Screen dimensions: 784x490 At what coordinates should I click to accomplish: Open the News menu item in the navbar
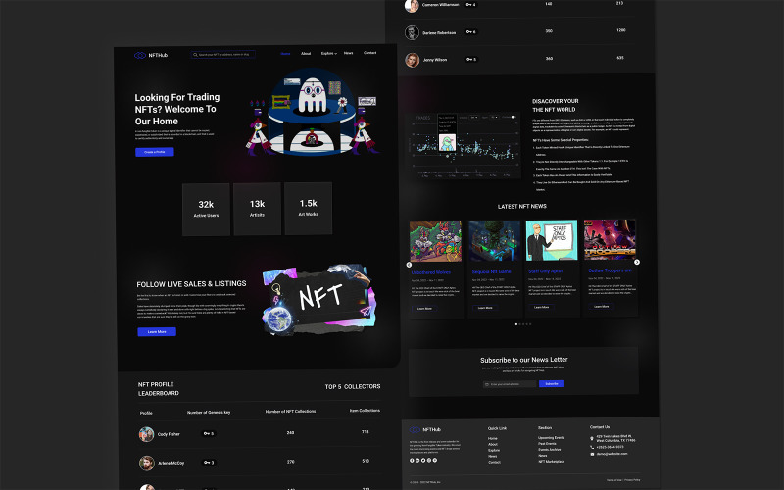(348, 53)
